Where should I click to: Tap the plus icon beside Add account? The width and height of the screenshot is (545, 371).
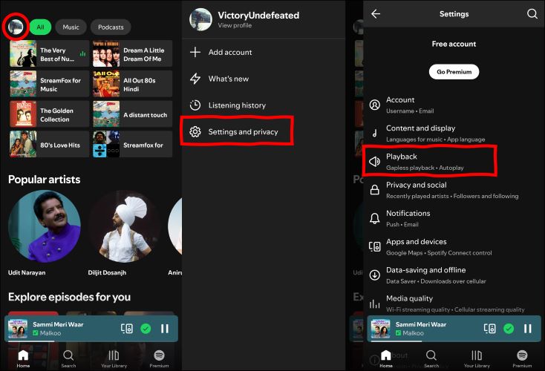tap(195, 52)
